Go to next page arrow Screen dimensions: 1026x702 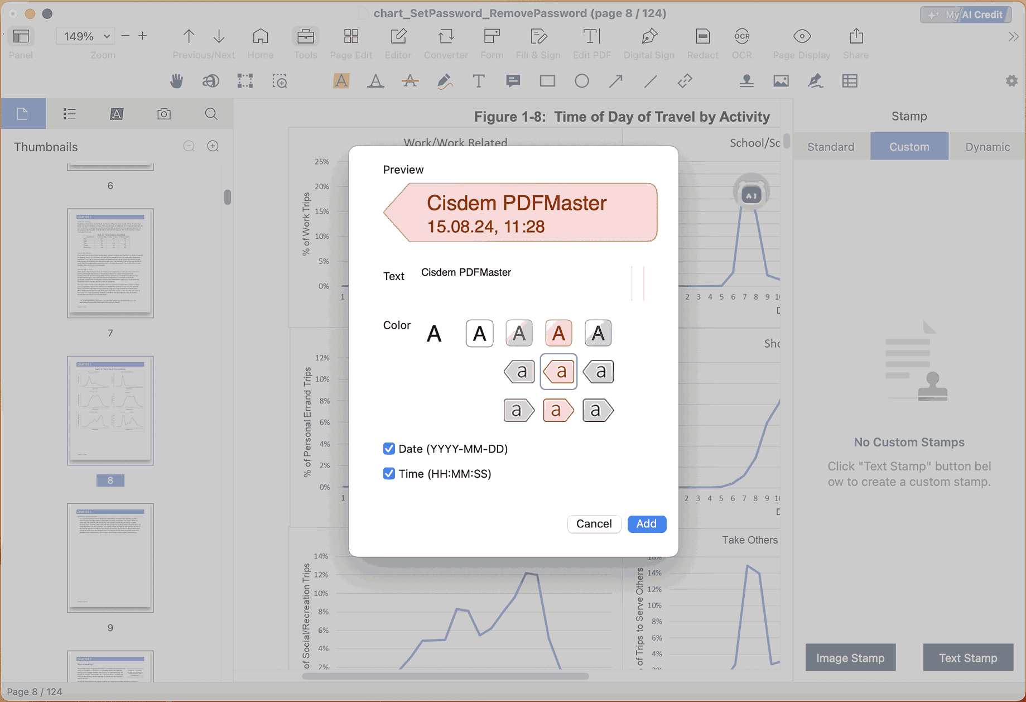click(x=219, y=36)
